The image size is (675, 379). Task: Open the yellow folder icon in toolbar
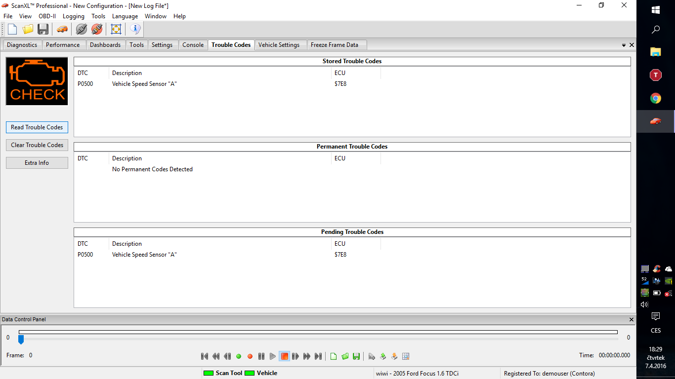point(28,29)
